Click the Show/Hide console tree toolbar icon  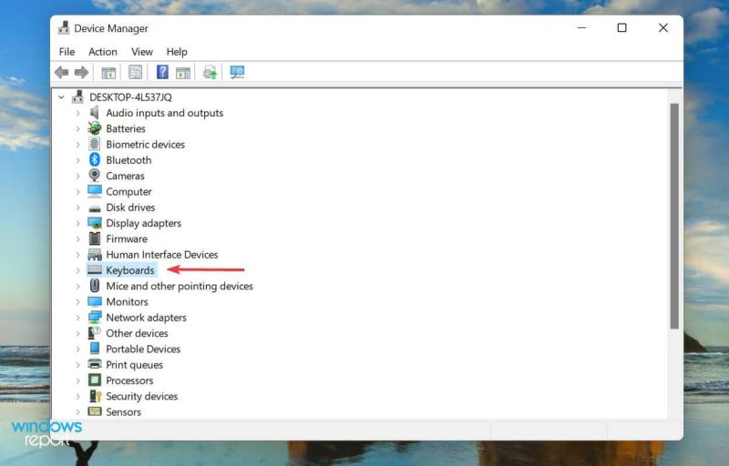point(108,73)
